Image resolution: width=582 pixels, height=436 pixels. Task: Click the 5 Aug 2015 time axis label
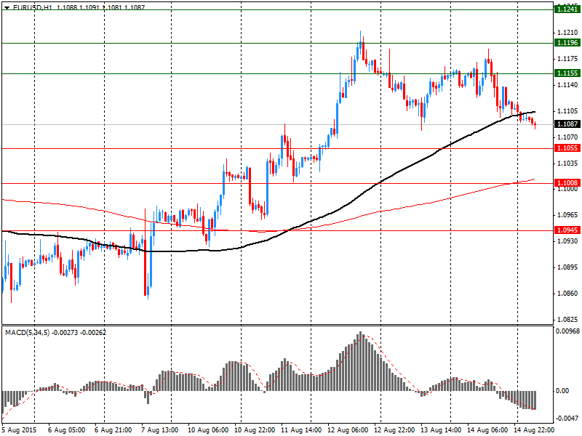coord(19,430)
